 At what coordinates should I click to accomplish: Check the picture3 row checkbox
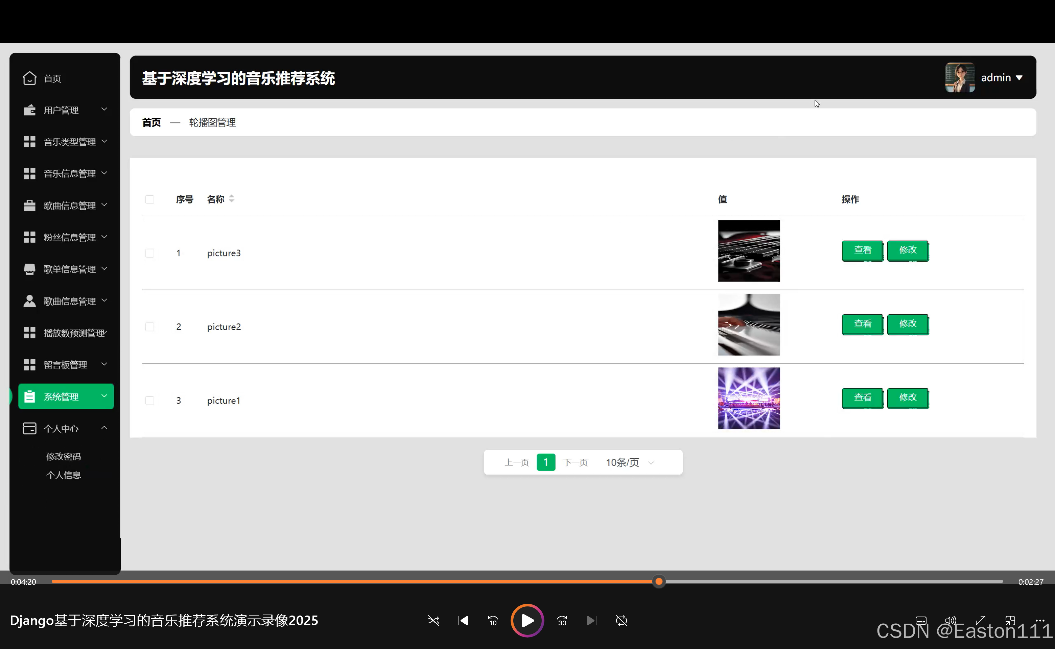coord(149,253)
